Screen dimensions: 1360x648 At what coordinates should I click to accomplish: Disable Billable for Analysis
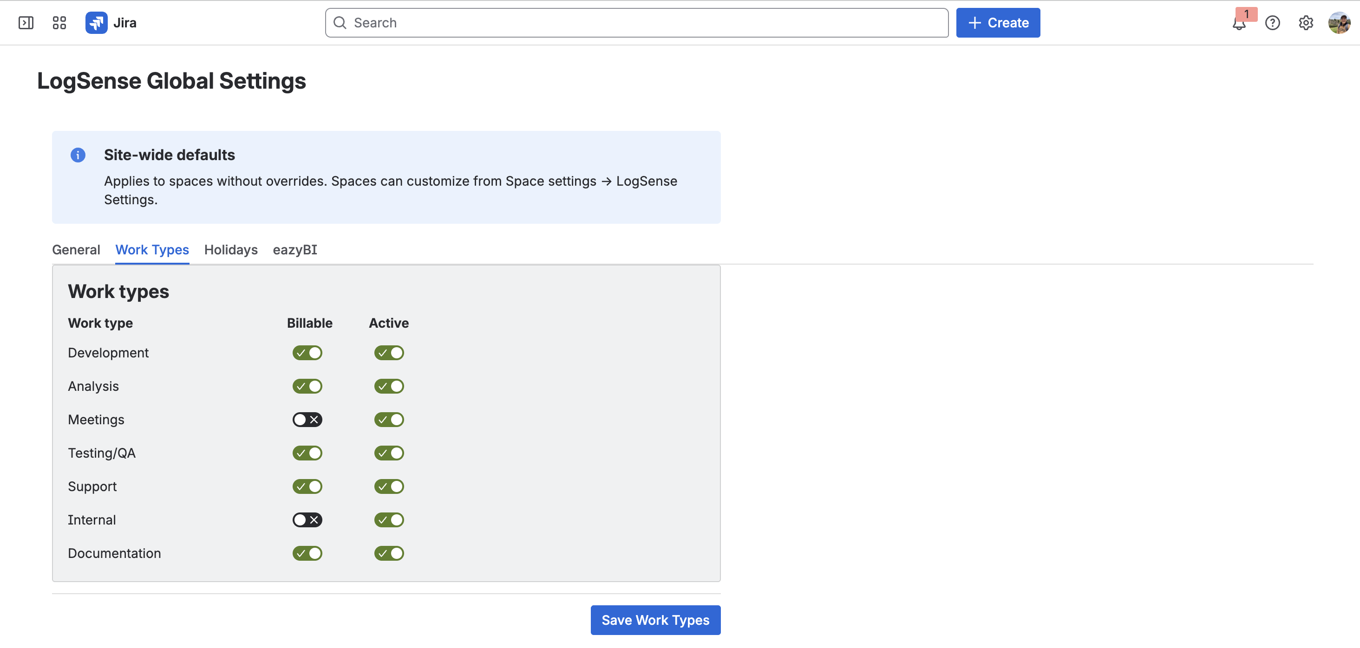(x=307, y=386)
